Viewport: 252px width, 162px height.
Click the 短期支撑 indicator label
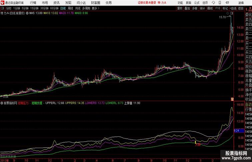pyautogui.click(x=38, y=103)
